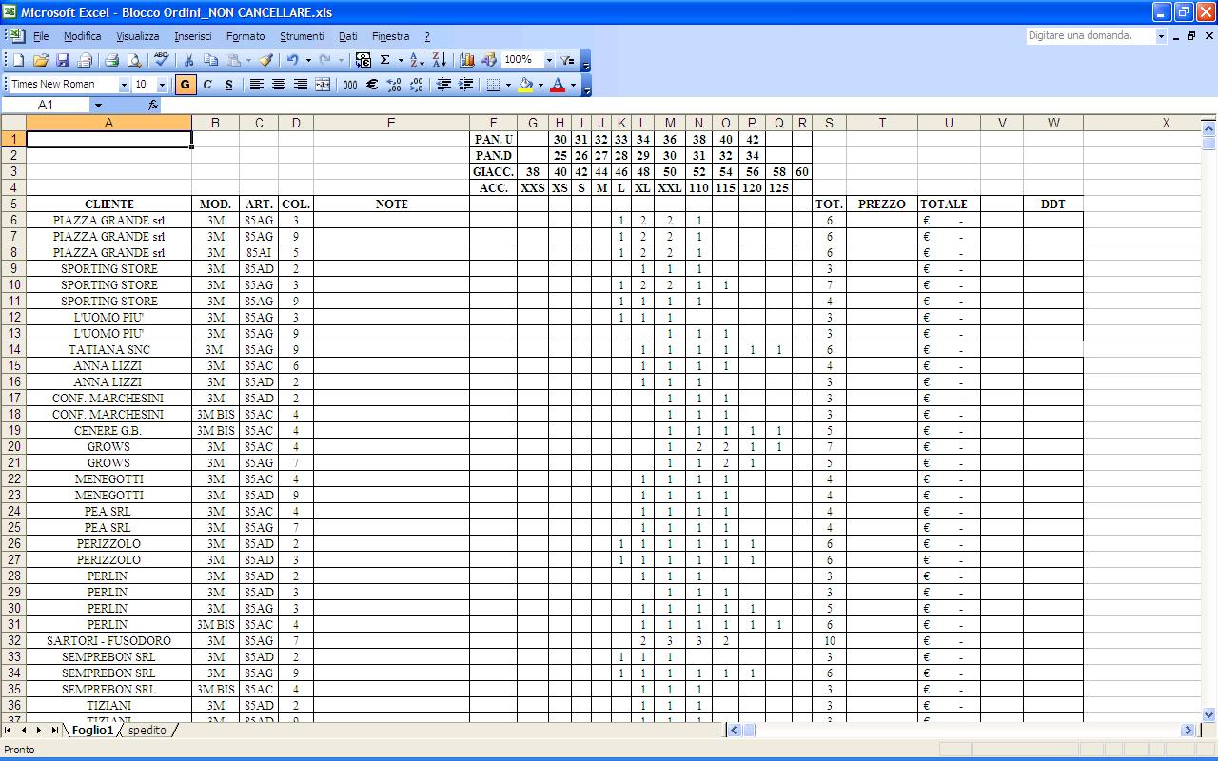1218x761 pixels.
Task: Select row 14 header
Action: click(x=13, y=349)
